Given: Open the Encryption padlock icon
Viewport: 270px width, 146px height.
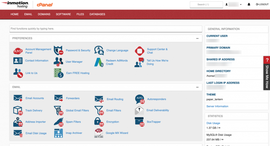Looking at the screenshot, I should click(x=99, y=122).
